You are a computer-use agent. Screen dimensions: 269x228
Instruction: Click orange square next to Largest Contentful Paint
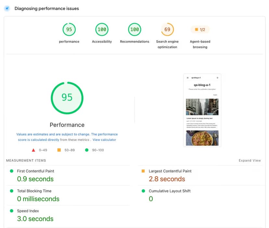pyautogui.click(x=143, y=171)
